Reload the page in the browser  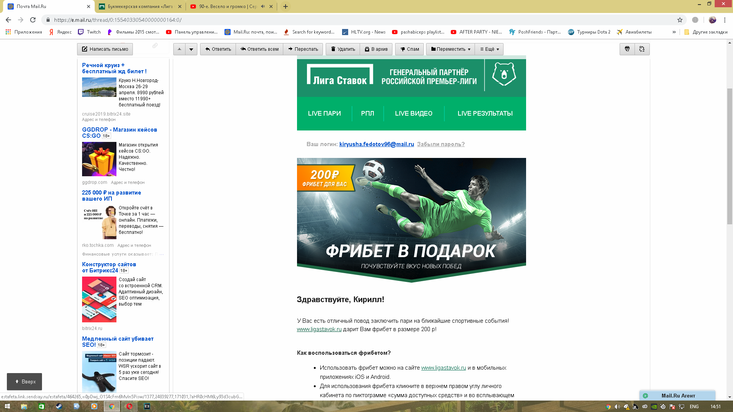coord(33,20)
